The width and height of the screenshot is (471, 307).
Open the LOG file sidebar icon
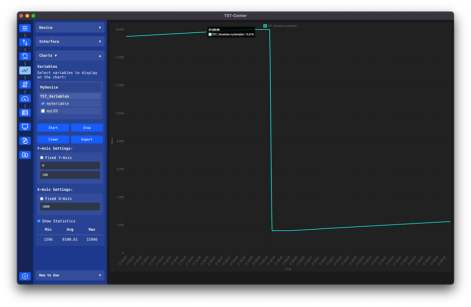click(x=25, y=56)
